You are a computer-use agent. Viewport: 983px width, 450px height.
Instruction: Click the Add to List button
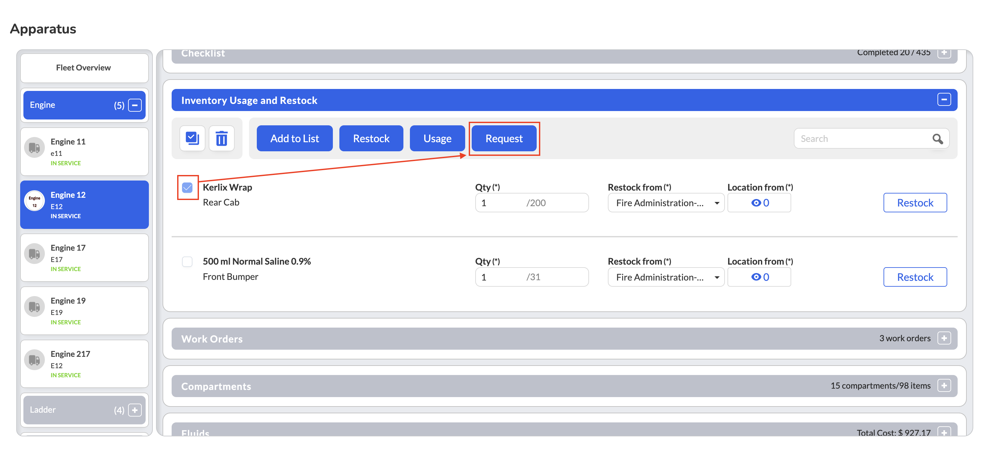[x=295, y=138]
